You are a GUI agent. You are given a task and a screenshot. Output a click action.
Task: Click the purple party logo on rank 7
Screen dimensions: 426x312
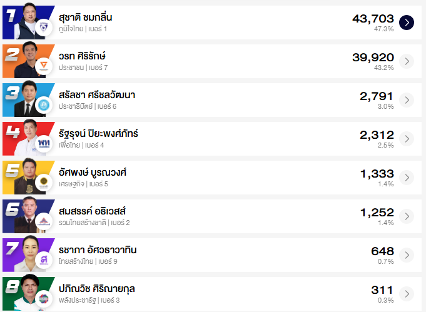coord(43,260)
